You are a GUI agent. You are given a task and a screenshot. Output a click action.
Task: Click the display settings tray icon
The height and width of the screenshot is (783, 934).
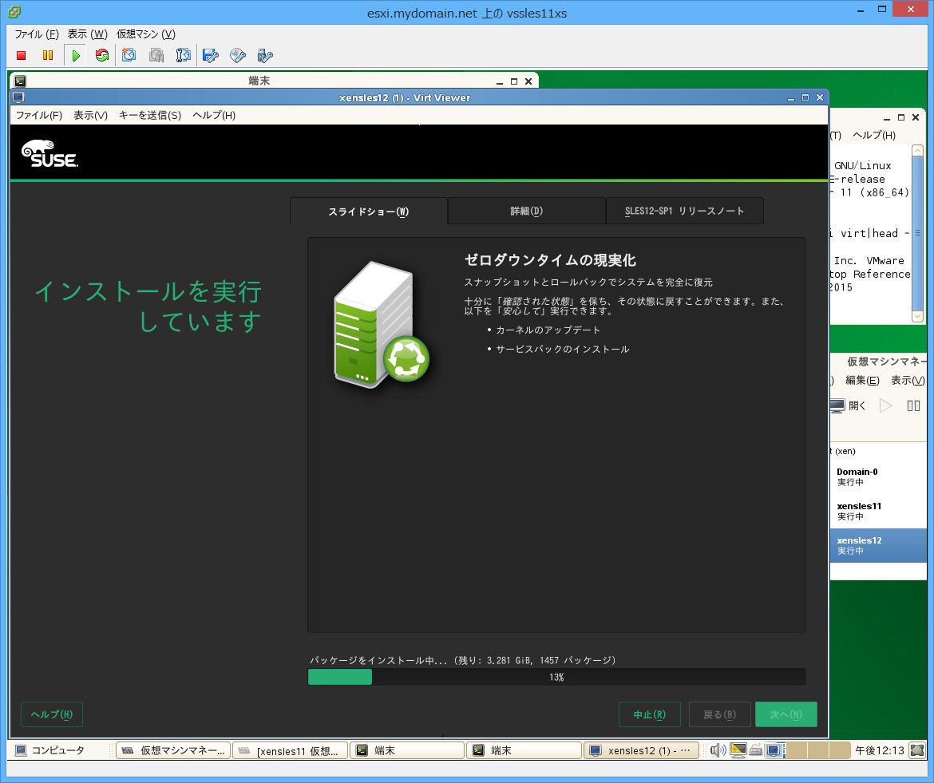[738, 750]
